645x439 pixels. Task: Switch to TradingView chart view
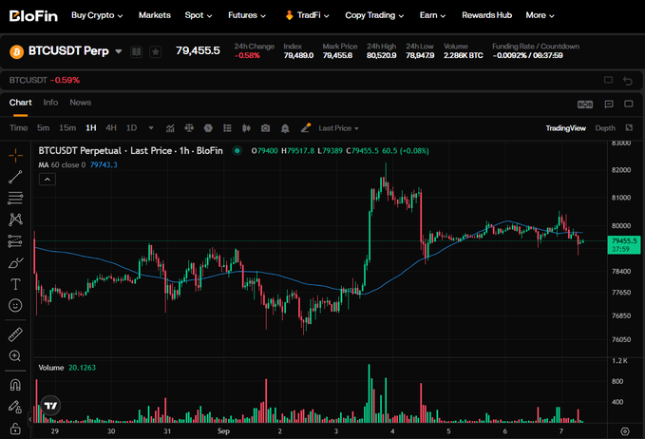tap(565, 128)
